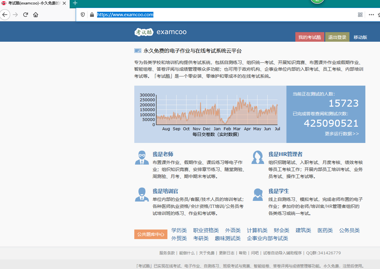Click the teacher avatar icon

(x=142, y=158)
